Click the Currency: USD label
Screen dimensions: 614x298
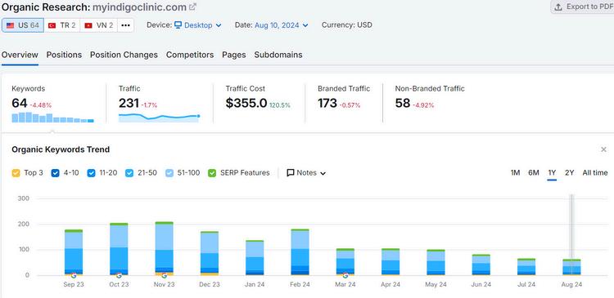(347, 25)
